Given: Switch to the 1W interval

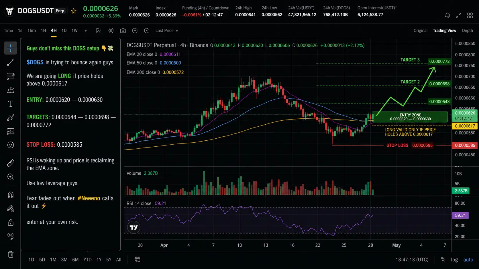Looking at the screenshot, I should point(74,31).
